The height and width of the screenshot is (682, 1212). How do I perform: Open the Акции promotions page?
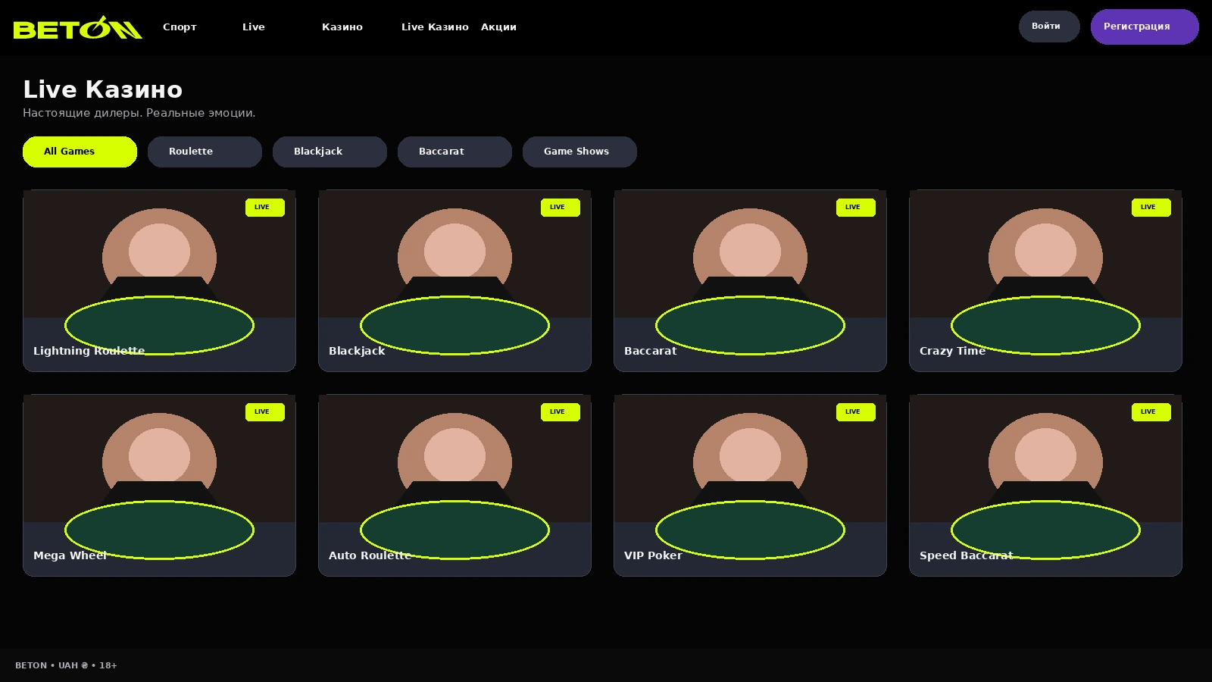click(498, 27)
